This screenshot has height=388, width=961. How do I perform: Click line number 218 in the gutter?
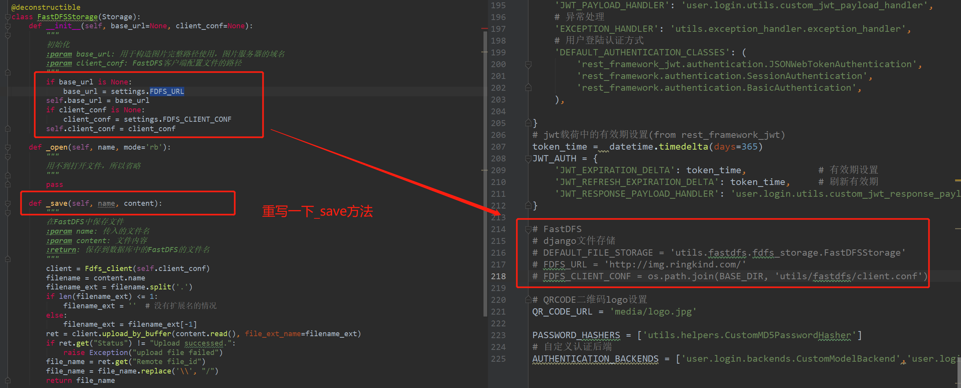click(x=498, y=276)
